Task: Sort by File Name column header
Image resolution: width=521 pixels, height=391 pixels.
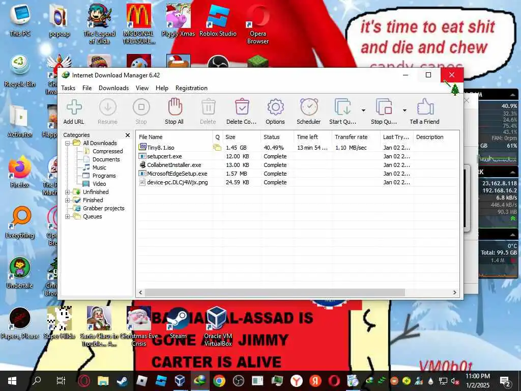Action: pyautogui.click(x=174, y=137)
